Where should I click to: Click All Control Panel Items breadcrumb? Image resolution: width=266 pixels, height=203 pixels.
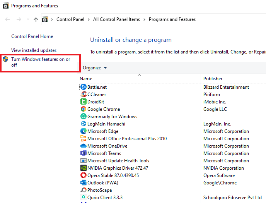[116, 19]
